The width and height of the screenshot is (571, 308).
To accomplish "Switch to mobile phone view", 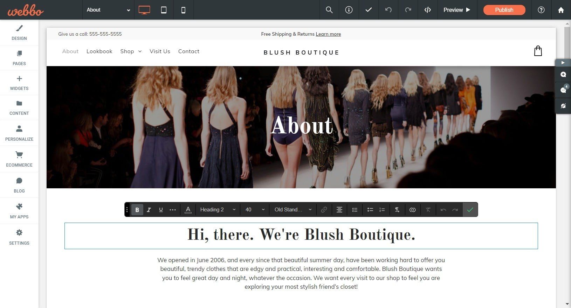I will pos(183,10).
